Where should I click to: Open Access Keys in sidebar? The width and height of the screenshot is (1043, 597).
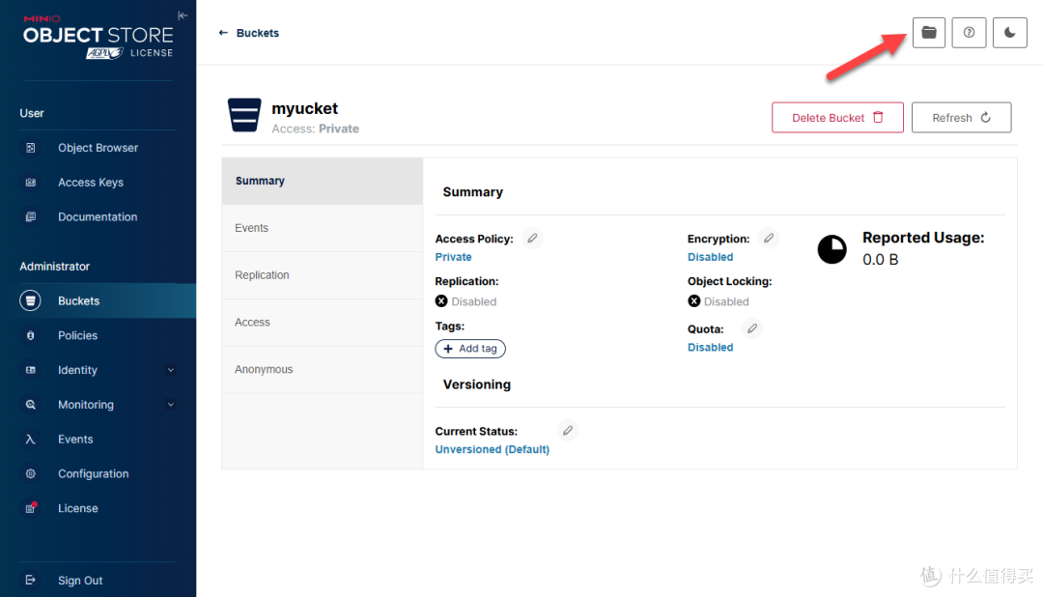(98, 183)
